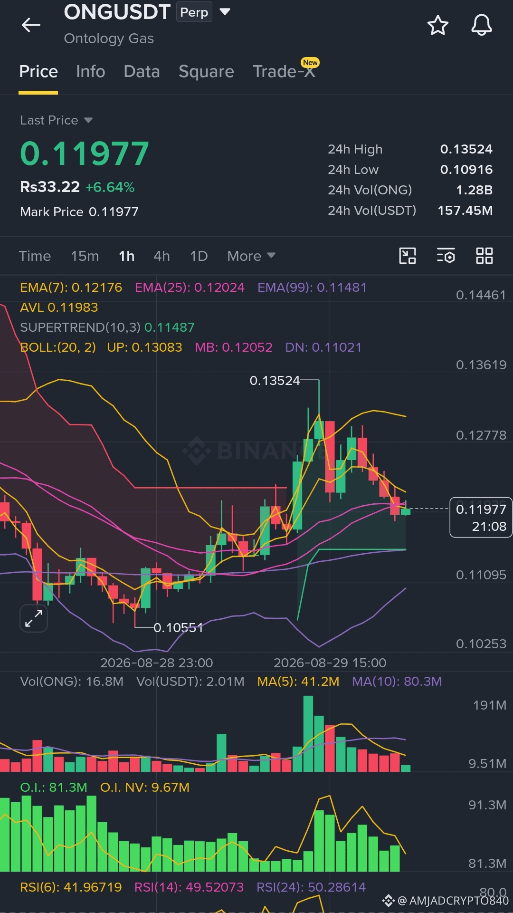Tap the 0.10551 low price marker

coord(178,628)
